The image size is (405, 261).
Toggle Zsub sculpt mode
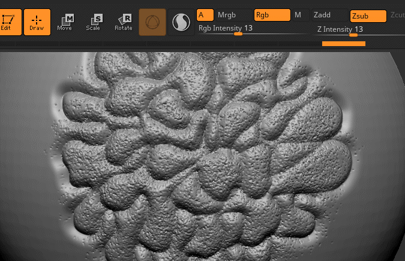(368, 16)
